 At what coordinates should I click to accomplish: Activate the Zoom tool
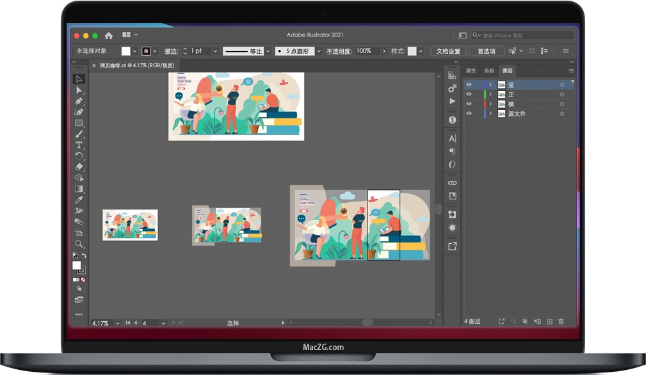tap(79, 244)
